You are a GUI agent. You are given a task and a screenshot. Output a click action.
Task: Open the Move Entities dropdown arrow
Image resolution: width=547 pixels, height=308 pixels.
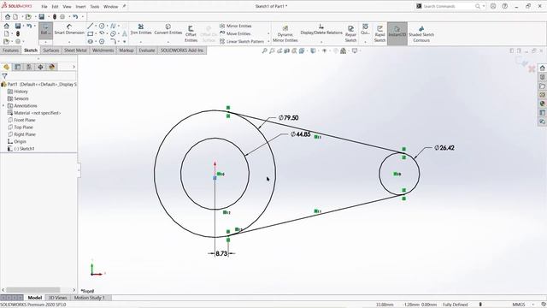point(268,34)
